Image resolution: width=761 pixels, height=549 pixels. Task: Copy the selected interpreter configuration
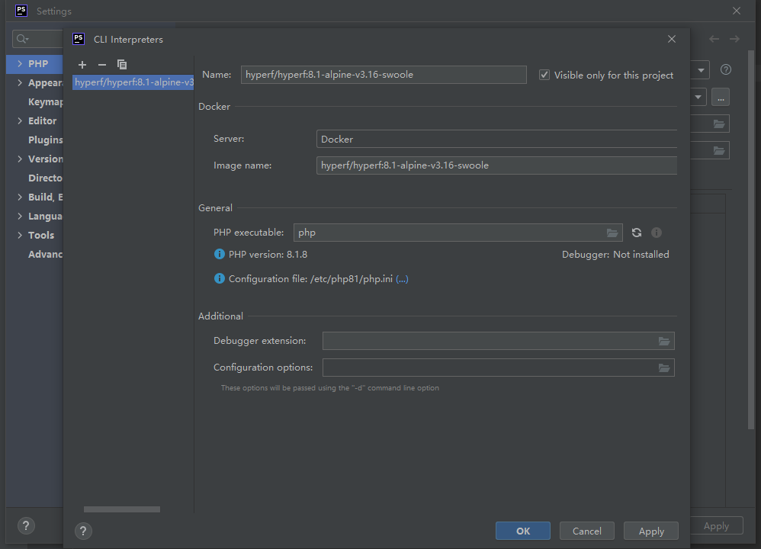tap(122, 65)
